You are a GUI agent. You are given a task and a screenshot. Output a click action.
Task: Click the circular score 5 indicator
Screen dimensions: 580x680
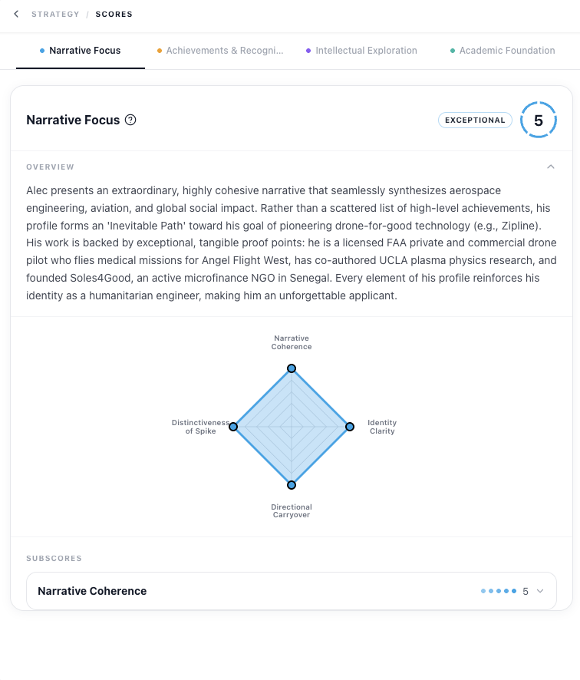(539, 120)
